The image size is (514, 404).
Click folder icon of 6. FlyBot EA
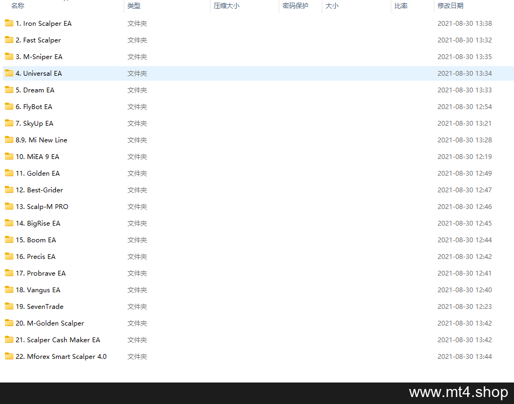pyautogui.click(x=9, y=106)
